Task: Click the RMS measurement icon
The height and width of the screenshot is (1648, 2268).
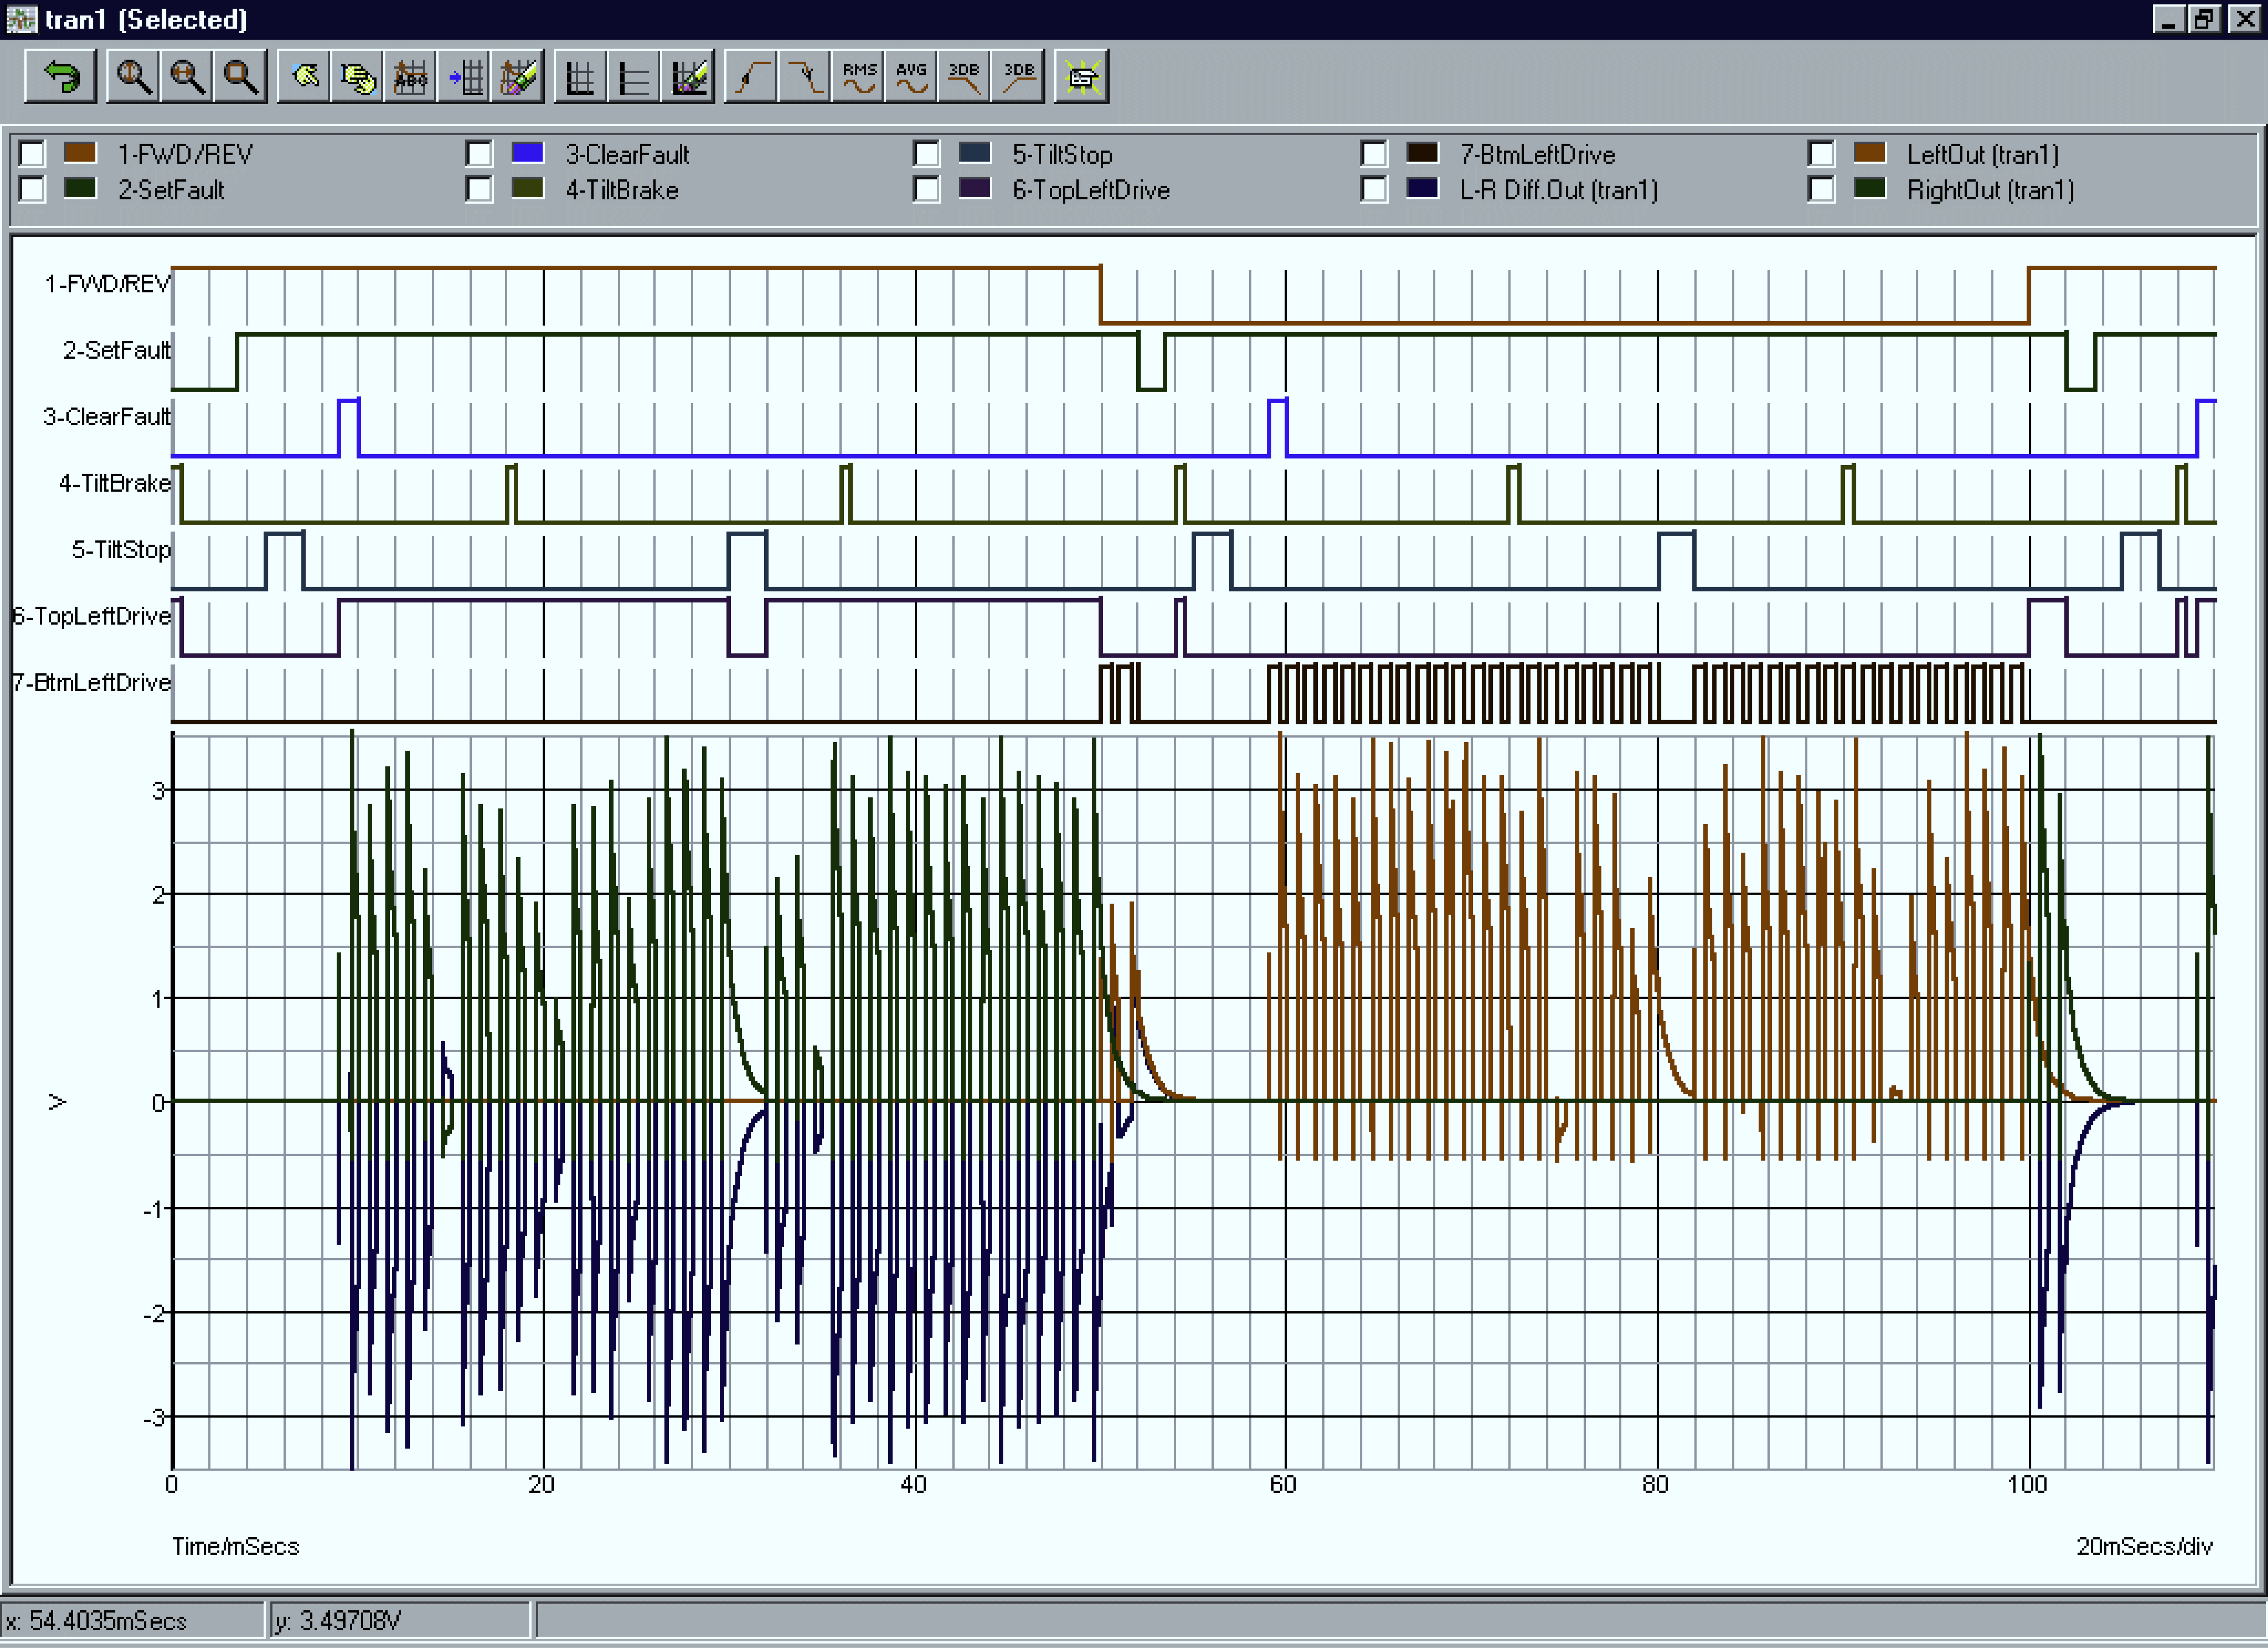Action: coord(859,77)
